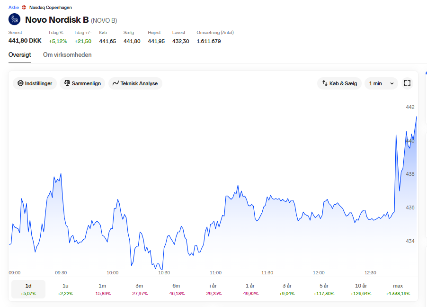Image resolution: width=427 pixels, height=307 pixels.
Task: Click the 12:30 time axis marker
Action: 370,272
